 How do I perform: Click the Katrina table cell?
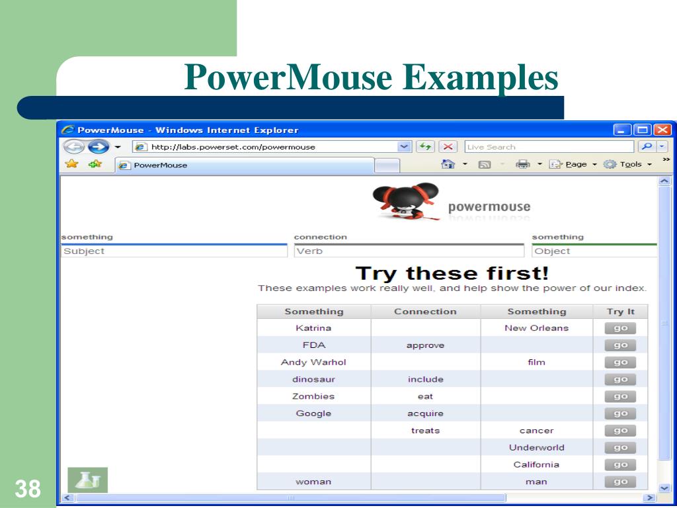pos(313,328)
